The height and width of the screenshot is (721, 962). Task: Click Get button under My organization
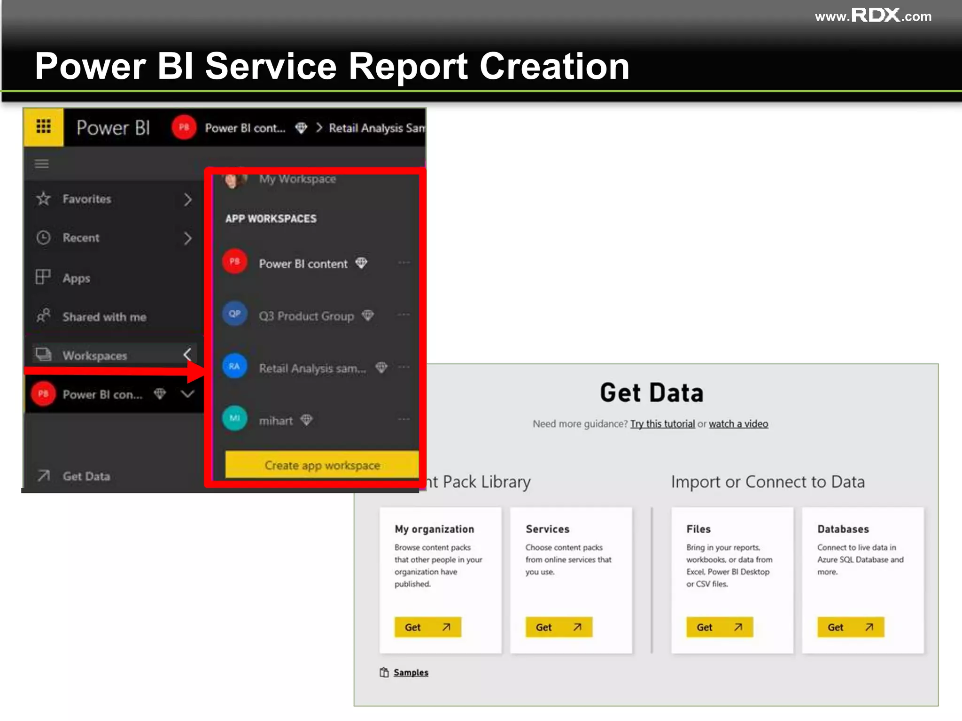pos(428,627)
